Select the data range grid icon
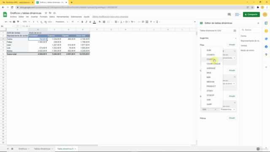This screenshot has width=270, height=152. pyautogui.click(x=235, y=31)
